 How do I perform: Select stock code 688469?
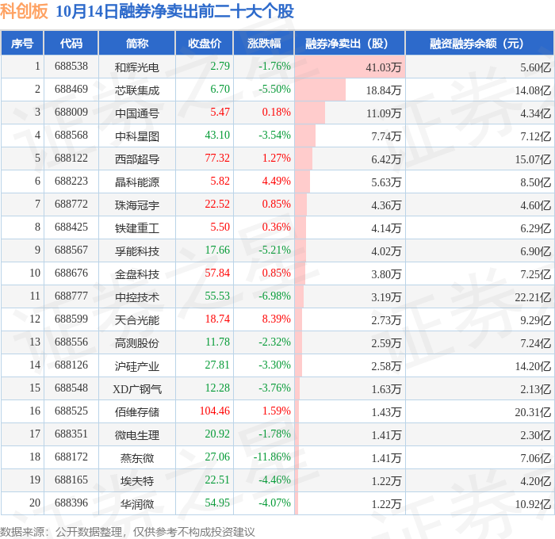pos(71,90)
